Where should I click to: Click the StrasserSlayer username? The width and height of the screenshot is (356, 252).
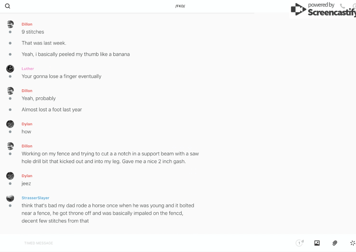[35, 198]
